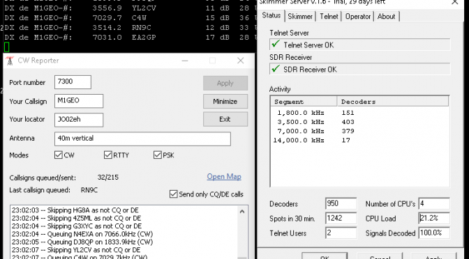Click the Exit button in CW Reporter

tap(225, 119)
